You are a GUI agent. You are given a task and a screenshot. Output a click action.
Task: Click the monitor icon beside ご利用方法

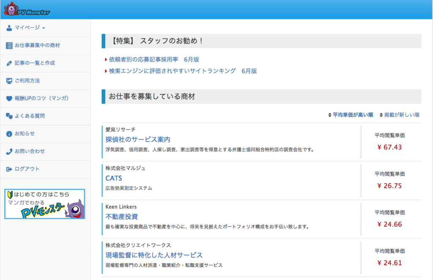(x=9, y=81)
